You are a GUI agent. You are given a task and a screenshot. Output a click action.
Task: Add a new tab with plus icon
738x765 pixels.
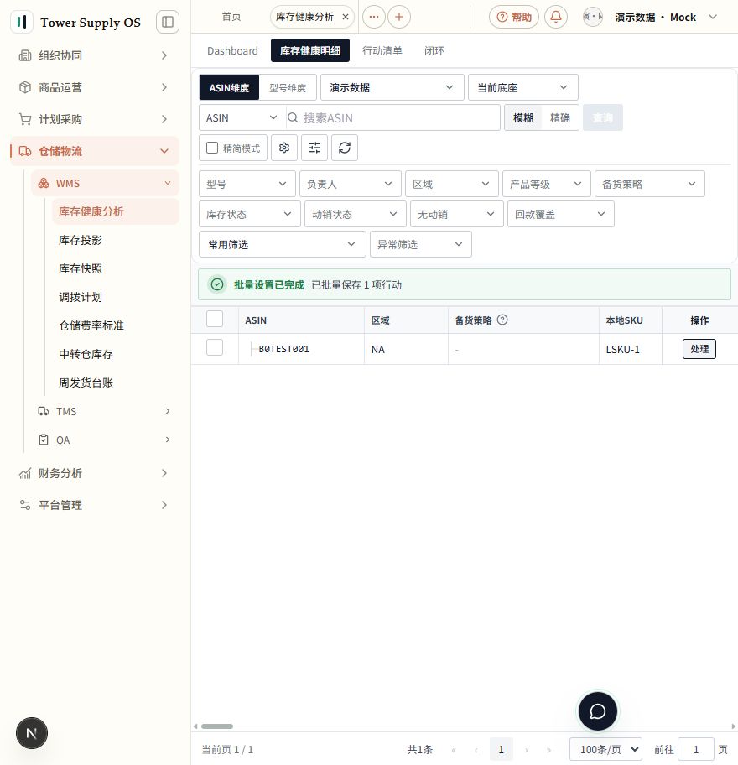[399, 17]
